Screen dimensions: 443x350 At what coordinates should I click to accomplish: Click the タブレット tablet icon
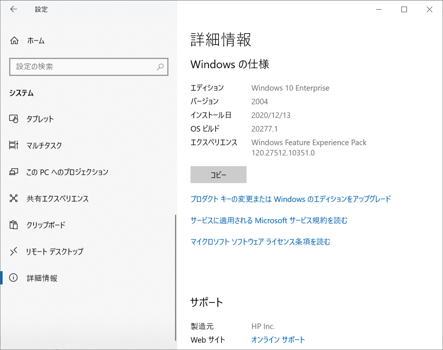pyautogui.click(x=14, y=119)
